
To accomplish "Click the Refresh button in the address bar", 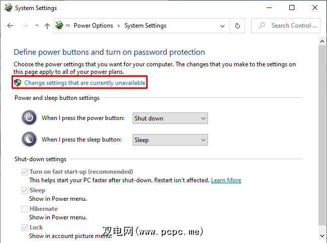I will tap(238, 26).
